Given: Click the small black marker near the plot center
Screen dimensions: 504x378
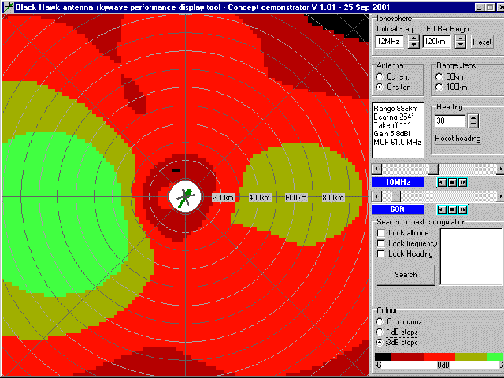Looking at the screenshot, I should click(176, 171).
